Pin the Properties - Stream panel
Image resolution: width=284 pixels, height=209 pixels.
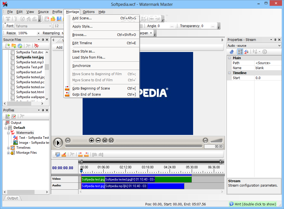(275, 40)
